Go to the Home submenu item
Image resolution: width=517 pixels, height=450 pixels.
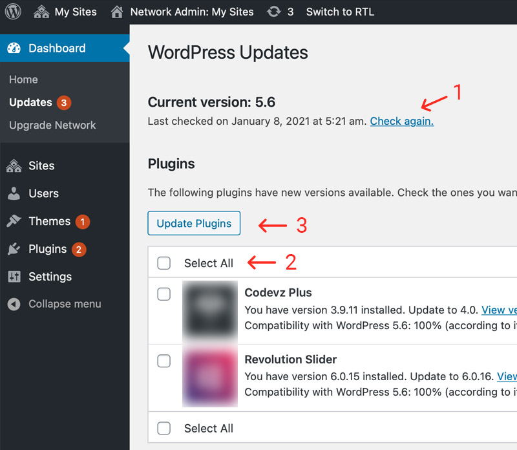pos(23,80)
